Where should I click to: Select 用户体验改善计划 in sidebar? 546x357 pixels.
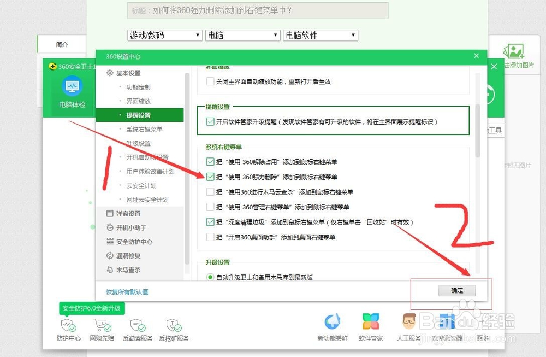point(151,171)
